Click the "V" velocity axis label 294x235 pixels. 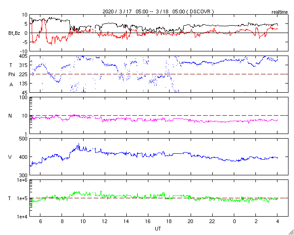[x=10, y=157]
